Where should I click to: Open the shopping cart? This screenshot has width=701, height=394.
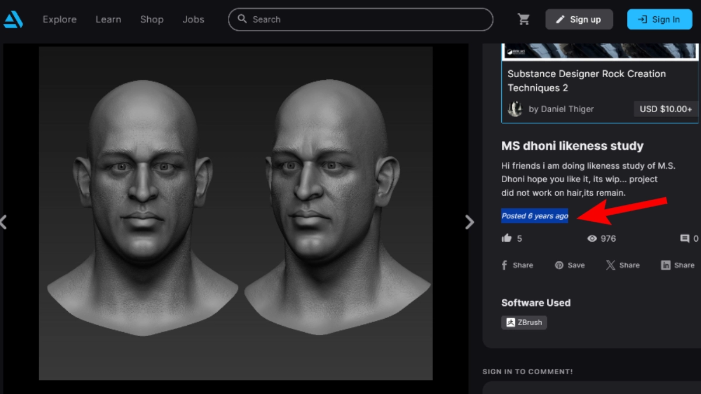coord(523,19)
